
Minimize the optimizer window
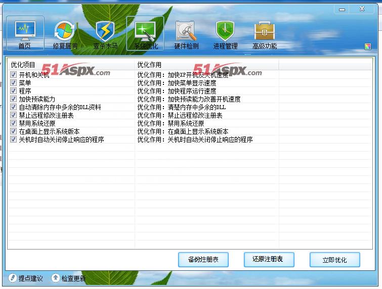342,9
